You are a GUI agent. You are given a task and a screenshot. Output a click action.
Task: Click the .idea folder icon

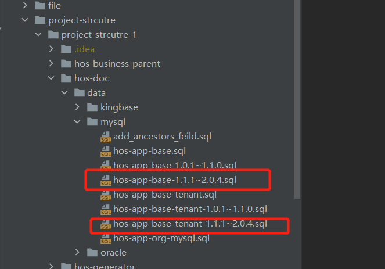coord(66,49)
